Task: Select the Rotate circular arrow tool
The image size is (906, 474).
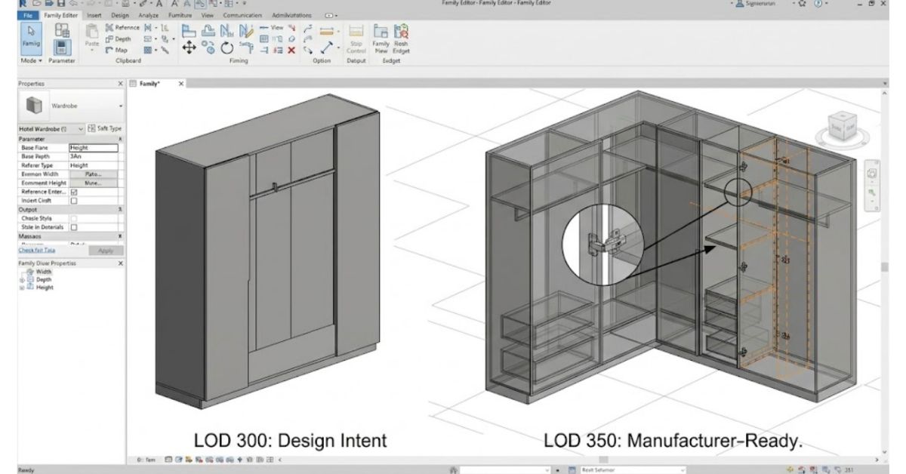Action: 226,48
